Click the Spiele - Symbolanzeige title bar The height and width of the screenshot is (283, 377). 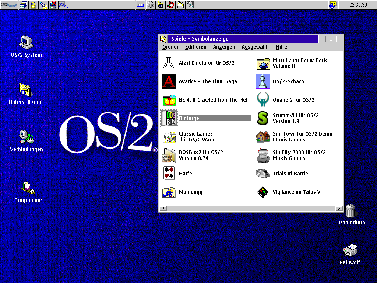[x=243, y=39]
